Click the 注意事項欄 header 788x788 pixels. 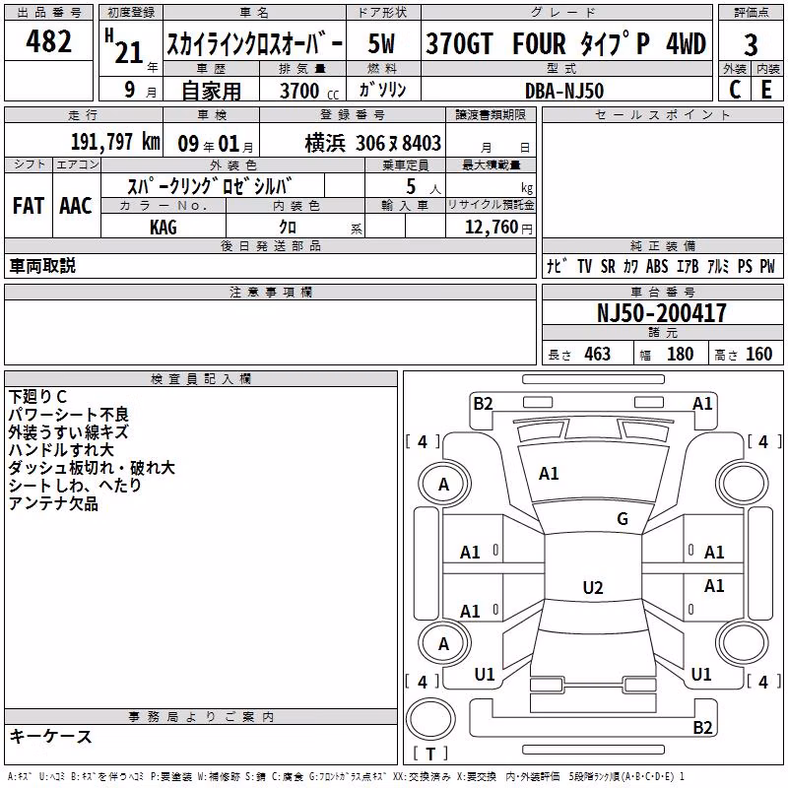coord(270,292)
